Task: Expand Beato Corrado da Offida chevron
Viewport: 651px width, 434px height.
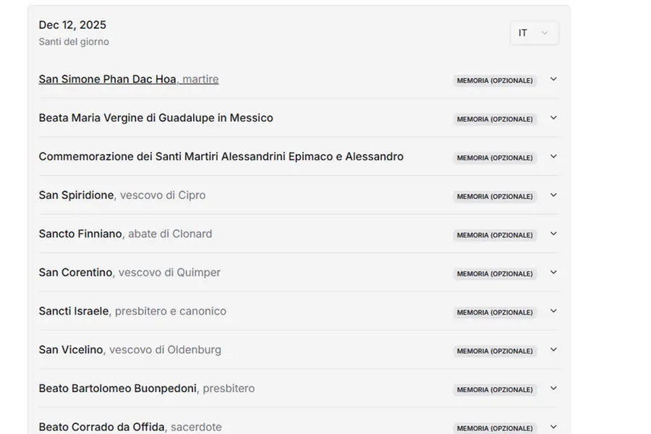Action: 553,427
